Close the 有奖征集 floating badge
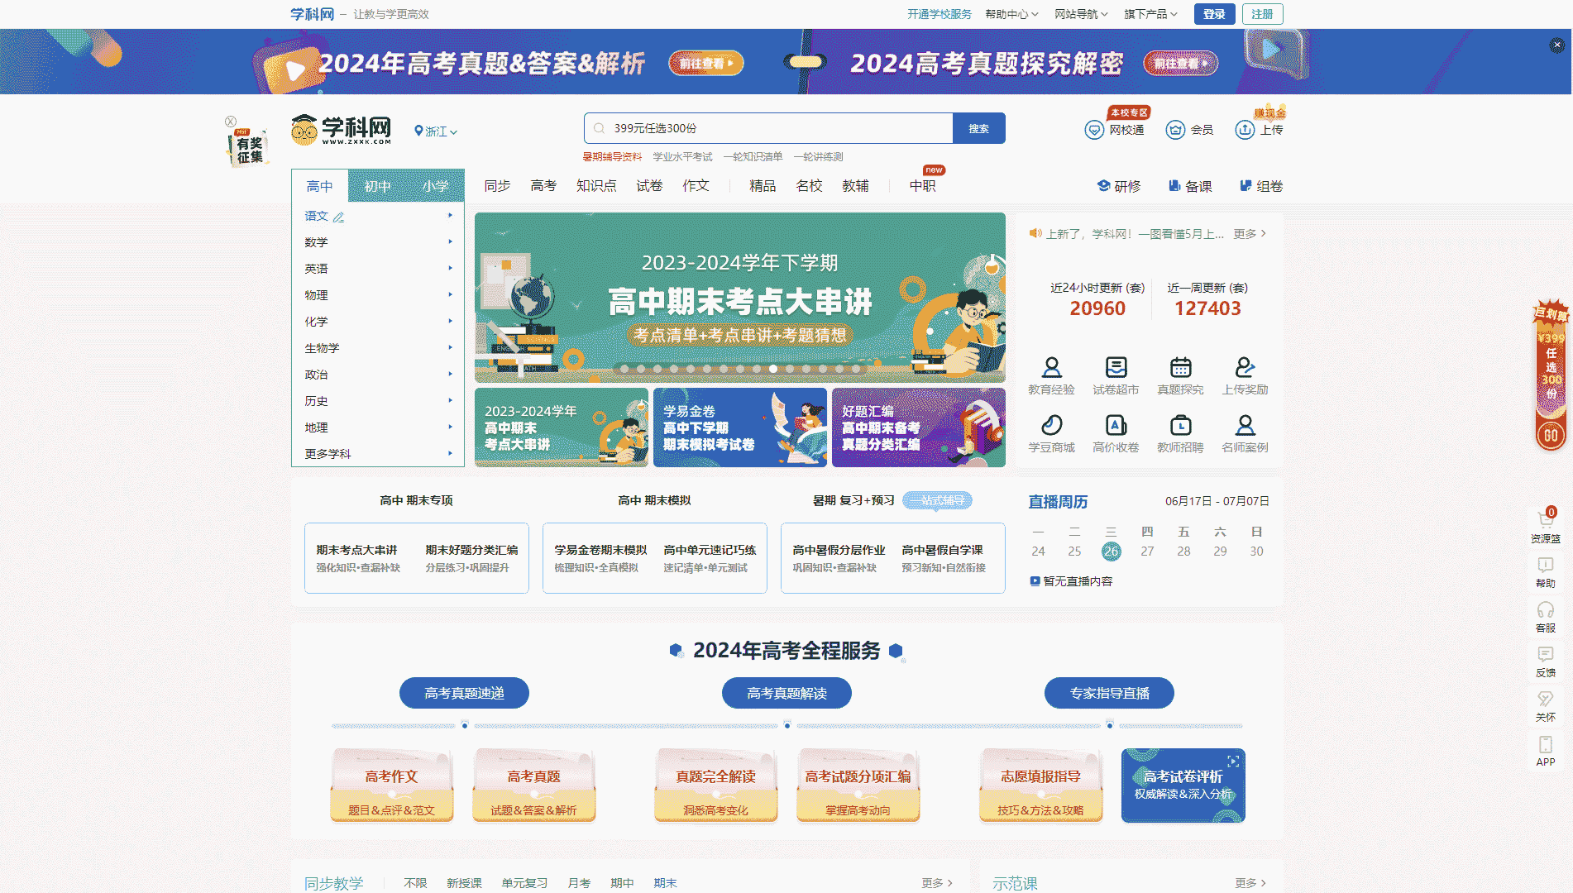Viewport: 1573px width, 893px height. click(231, 122)
